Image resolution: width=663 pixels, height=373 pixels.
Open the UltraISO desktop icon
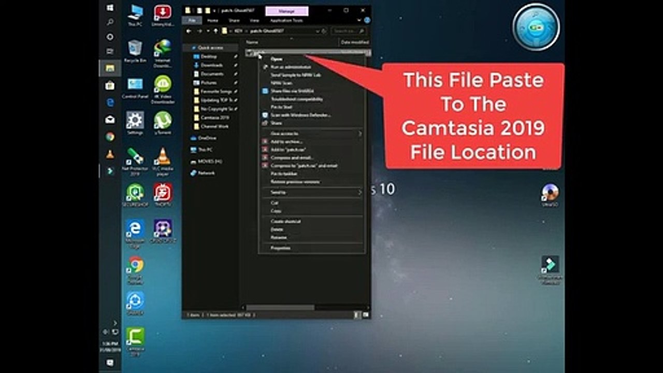coord(550,195)
